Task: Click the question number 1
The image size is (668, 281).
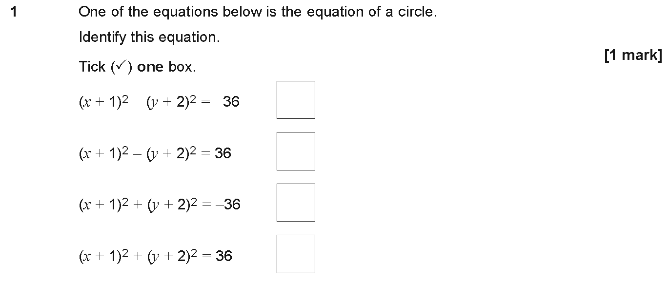Action: (14, 12)
